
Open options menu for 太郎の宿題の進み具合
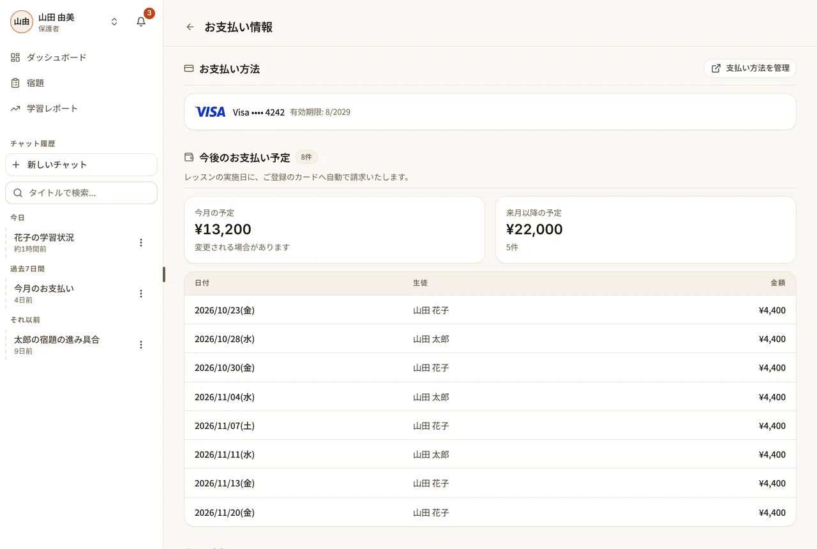141,345
